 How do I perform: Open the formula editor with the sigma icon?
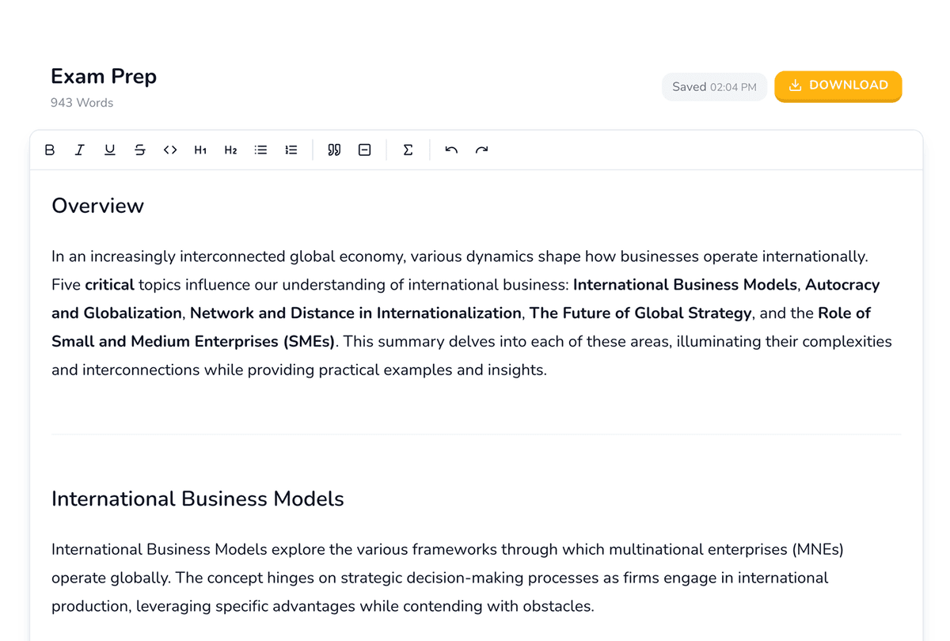click(408, 150)
